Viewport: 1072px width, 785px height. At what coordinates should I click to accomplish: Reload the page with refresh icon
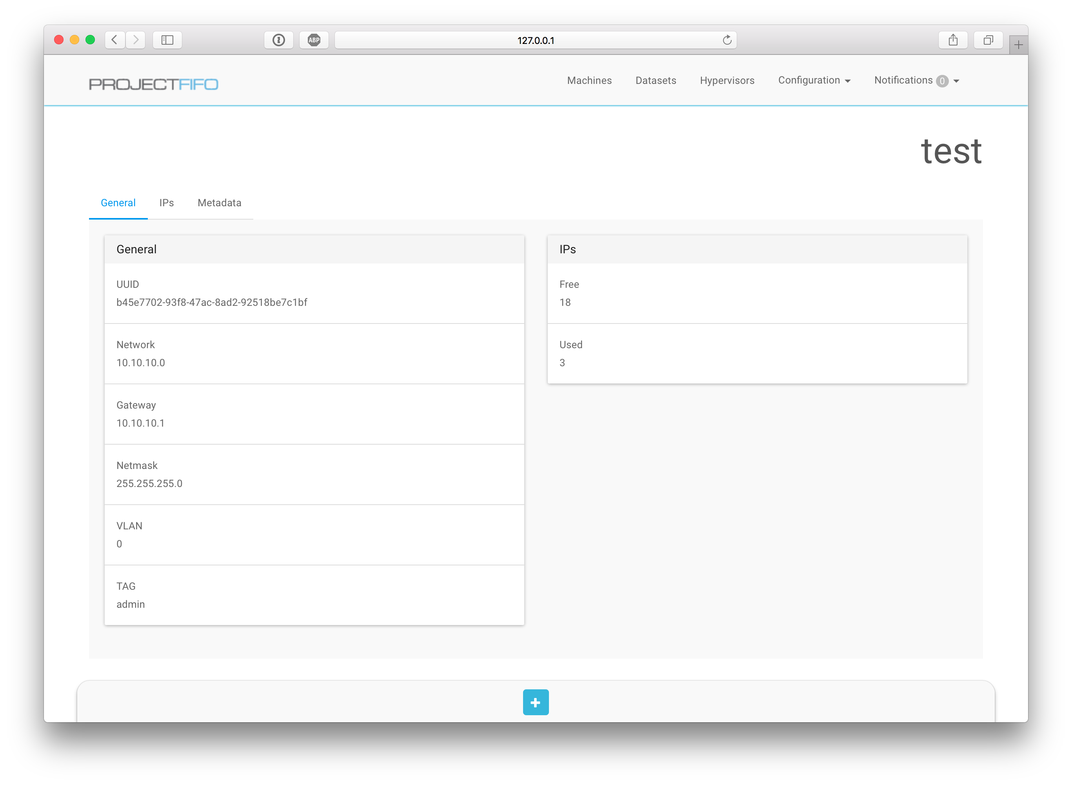tap(727, 40)
